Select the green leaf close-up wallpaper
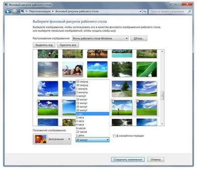Screen dimensions: 197x169 (147, 69)
